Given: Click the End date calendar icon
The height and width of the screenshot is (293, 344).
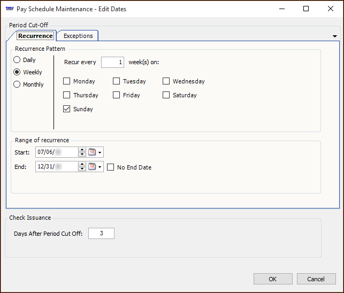Looking at the screenshot, I should (x=91, y=167).
